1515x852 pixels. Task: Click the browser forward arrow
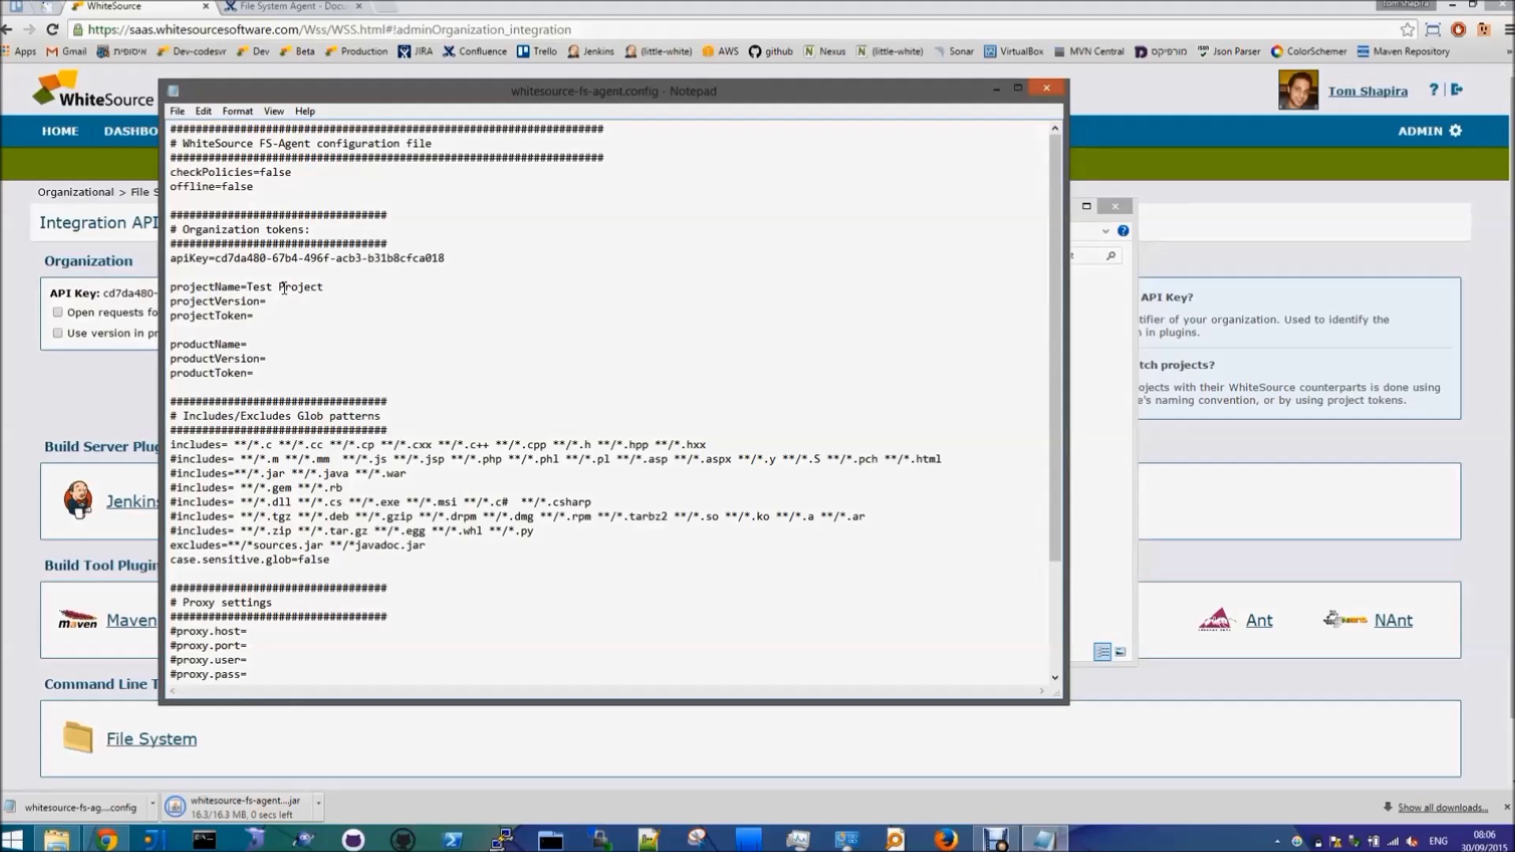(x=29, y=29)
